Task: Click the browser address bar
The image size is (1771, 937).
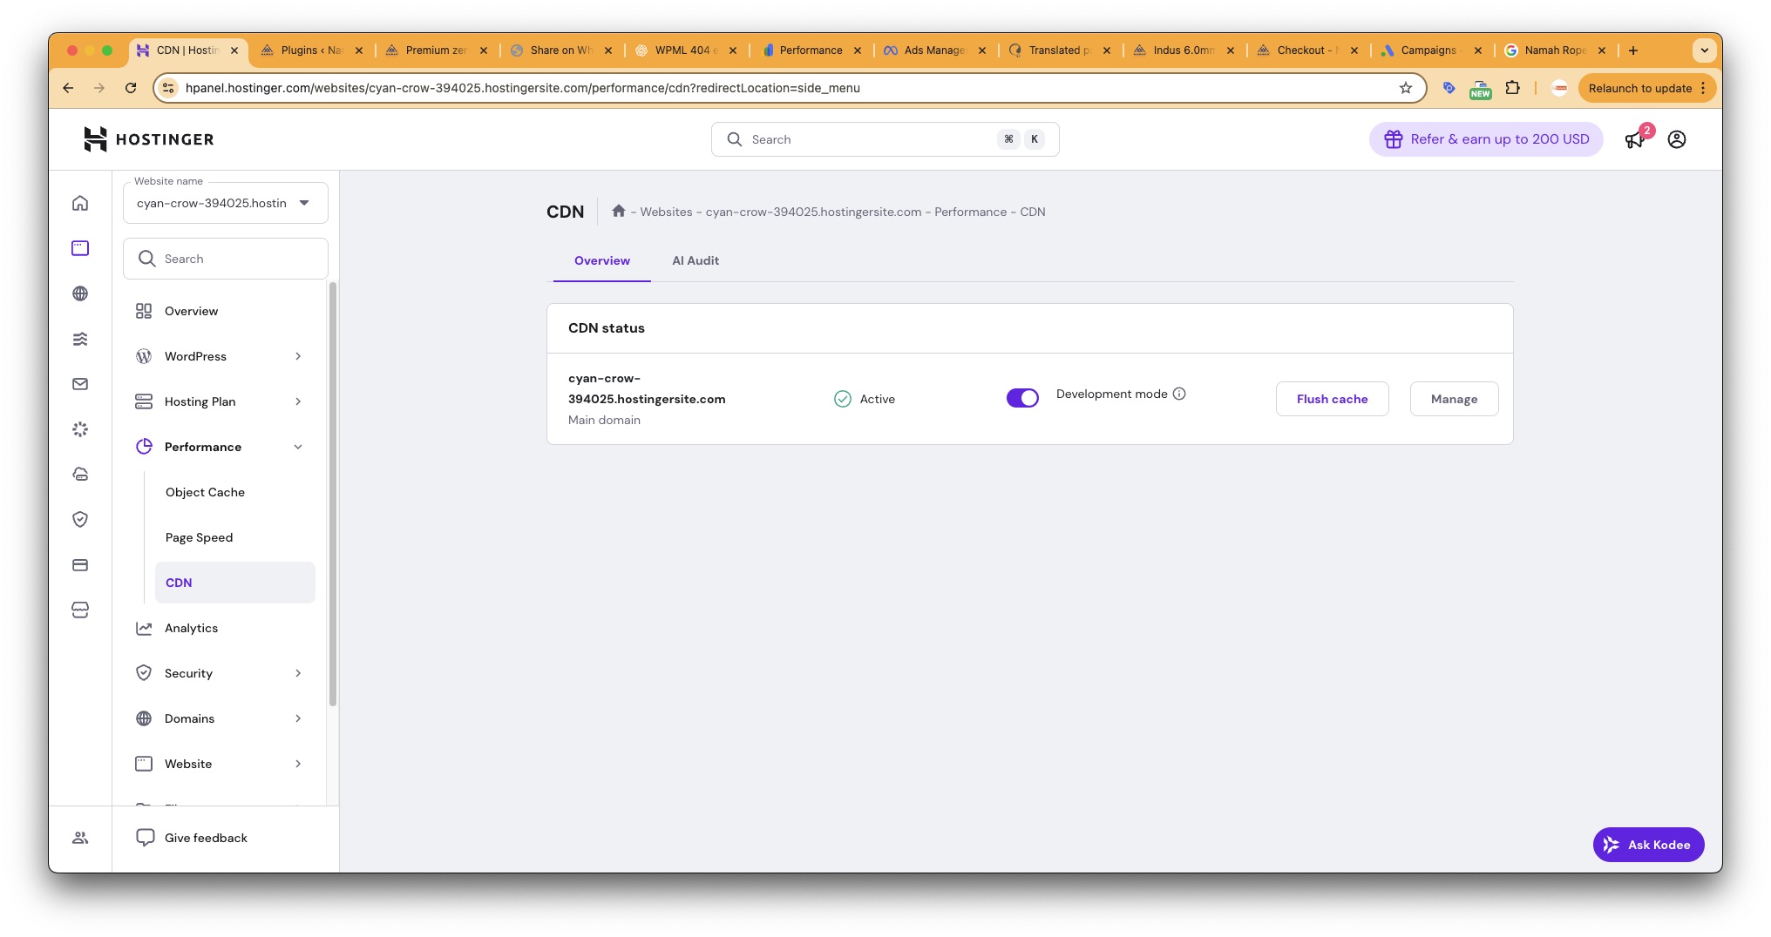Action: point(789,88)
